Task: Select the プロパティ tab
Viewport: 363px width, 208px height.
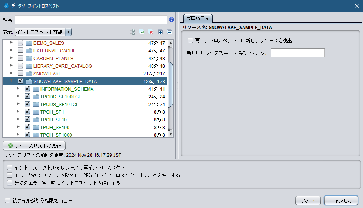Action: 198,18
